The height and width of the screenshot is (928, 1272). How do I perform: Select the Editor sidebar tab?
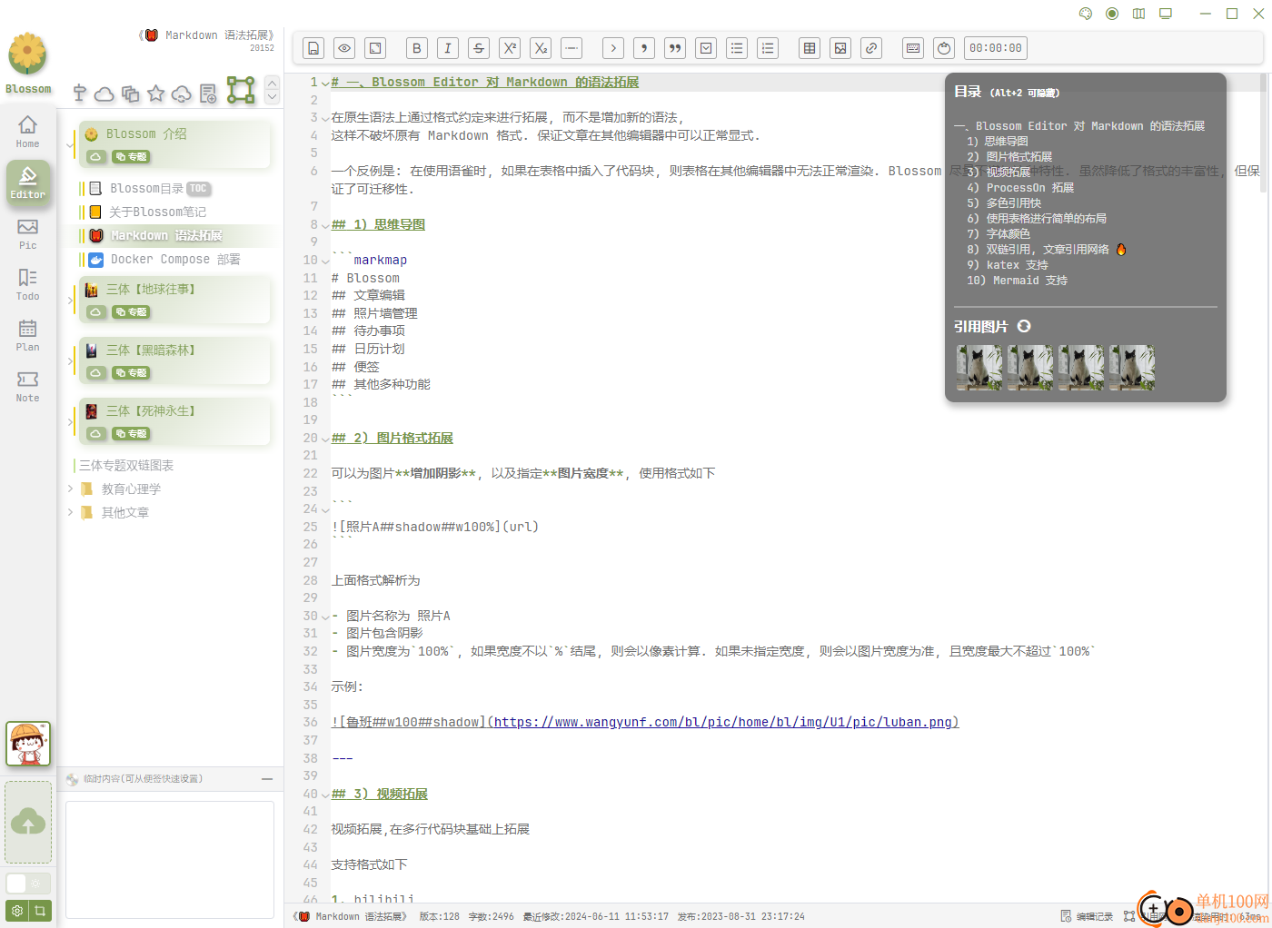28,182
